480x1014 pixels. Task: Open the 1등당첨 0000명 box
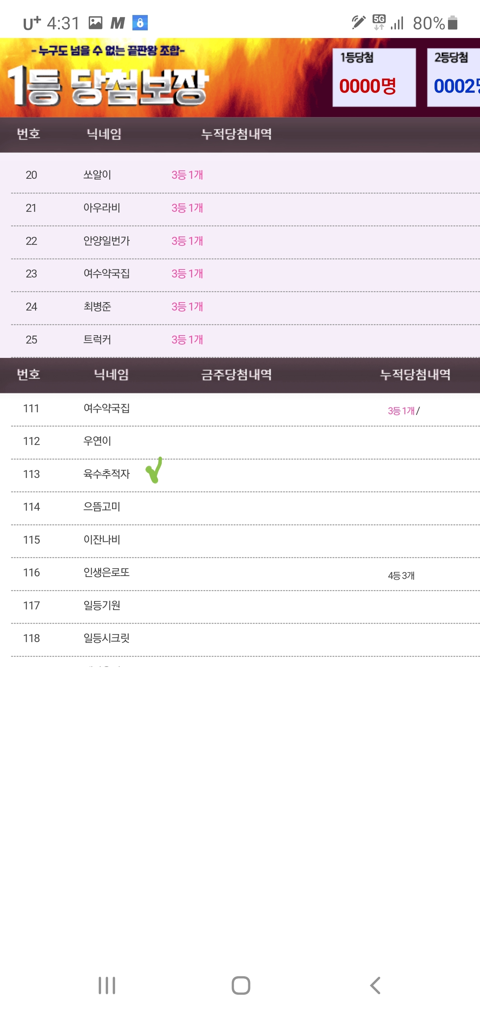(374, 77)
